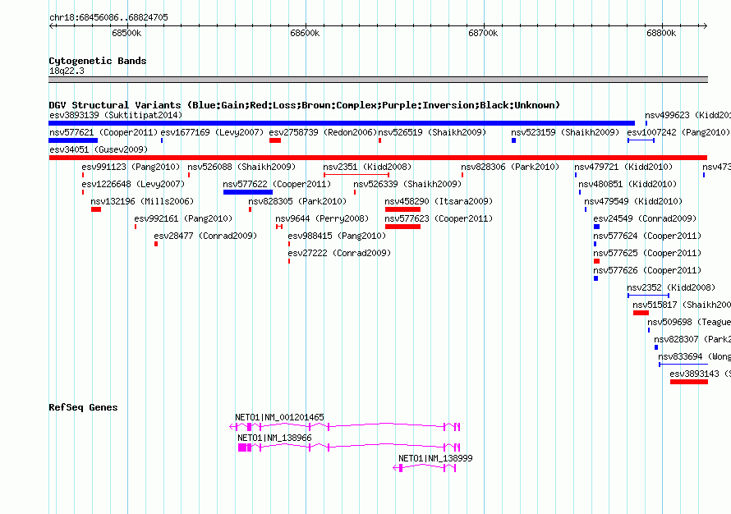Select the blue nsv577622 gain bar

pos(248,192)
